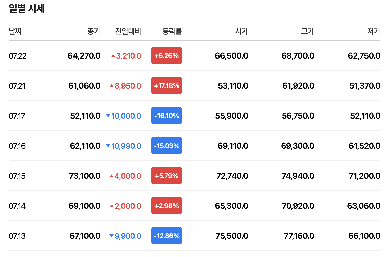Click the blue down arrow beside 9,900.0
This screenshot has height=257, width=390.
click(112, 236)
